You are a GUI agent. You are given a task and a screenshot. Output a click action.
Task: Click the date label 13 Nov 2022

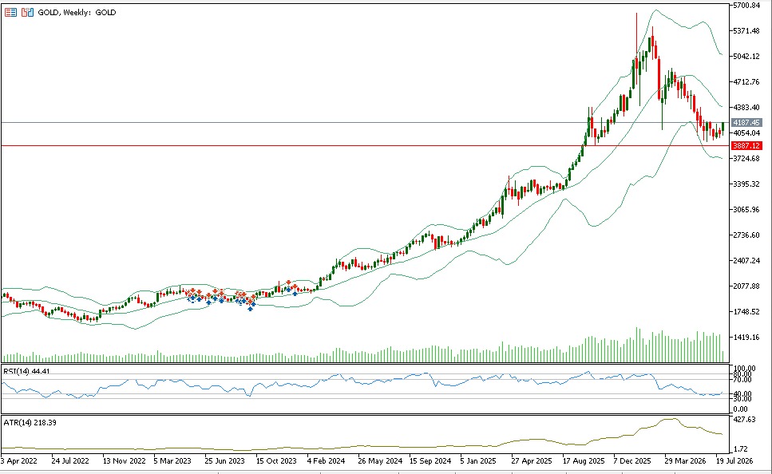(124, 461)
